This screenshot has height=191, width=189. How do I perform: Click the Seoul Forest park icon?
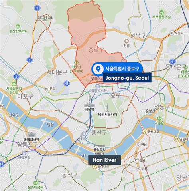tap(159, 119)
